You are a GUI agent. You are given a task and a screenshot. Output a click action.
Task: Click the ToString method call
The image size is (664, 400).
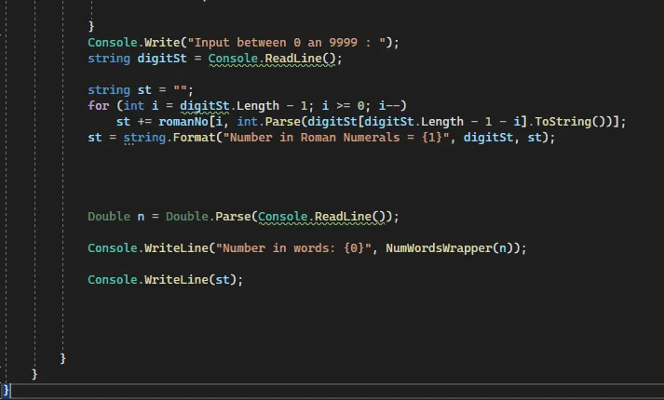(x=562, y=122)
